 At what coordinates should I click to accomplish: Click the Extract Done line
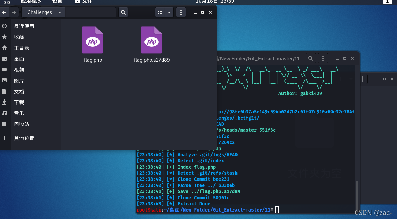coord(173,204)
